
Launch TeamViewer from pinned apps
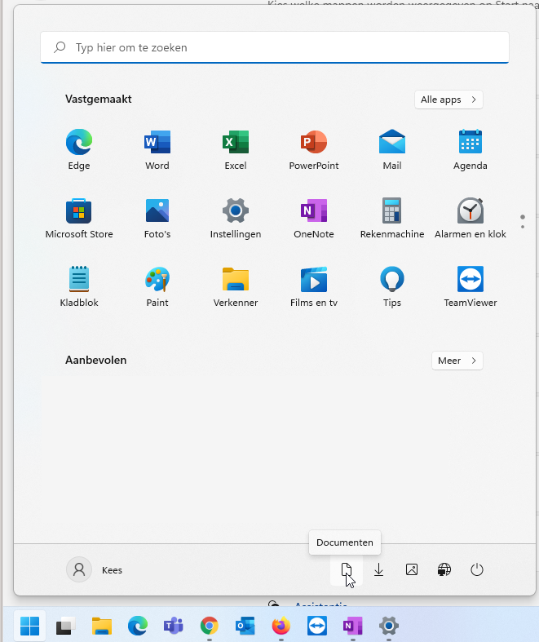(471, 286)
